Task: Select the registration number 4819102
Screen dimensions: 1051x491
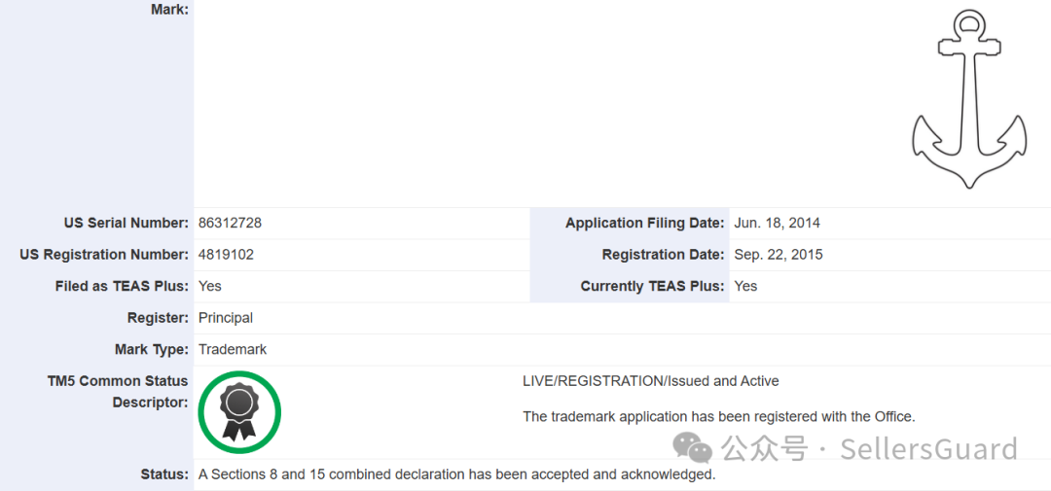Action: [226, 255]
